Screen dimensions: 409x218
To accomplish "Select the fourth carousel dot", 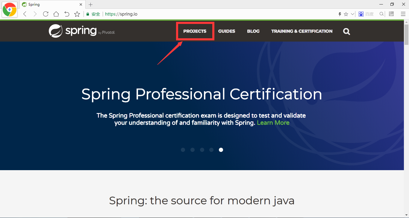I will [x=211, y=150].
